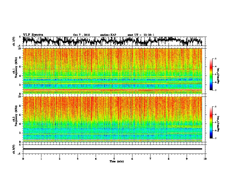Click the "Time (min)" axis label
The width and height of the screenshot is (231, 178).
pos(117,161)
